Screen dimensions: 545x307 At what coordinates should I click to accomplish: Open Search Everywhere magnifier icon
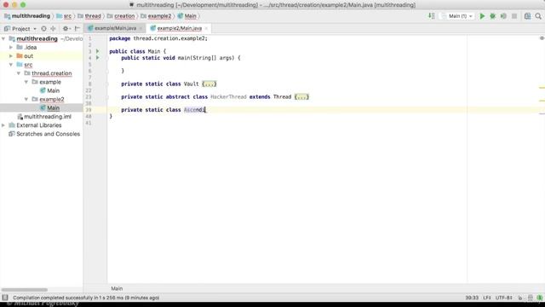click(x=538, y=16)
